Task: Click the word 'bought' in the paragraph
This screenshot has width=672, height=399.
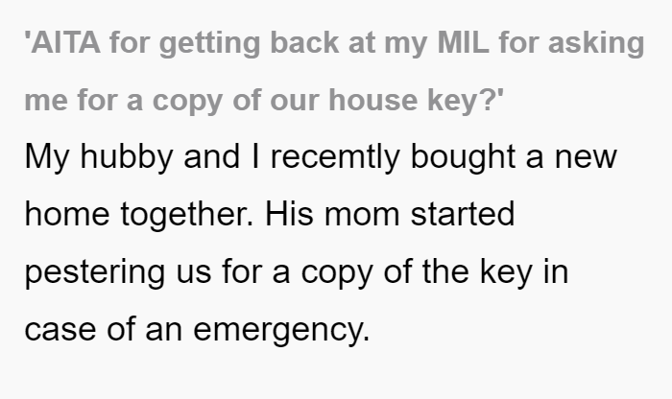Action: point(463,157)
